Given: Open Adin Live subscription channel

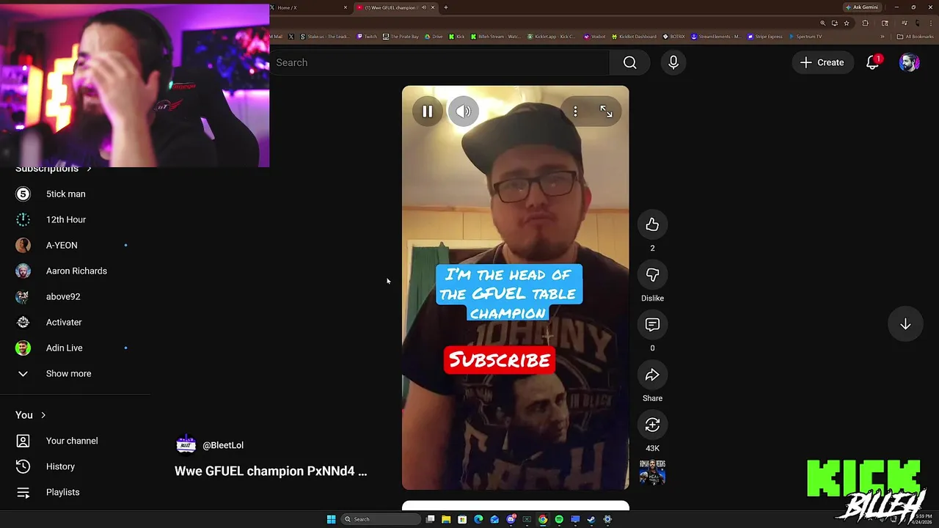Looking at the screenshot, I should [75, 348].
